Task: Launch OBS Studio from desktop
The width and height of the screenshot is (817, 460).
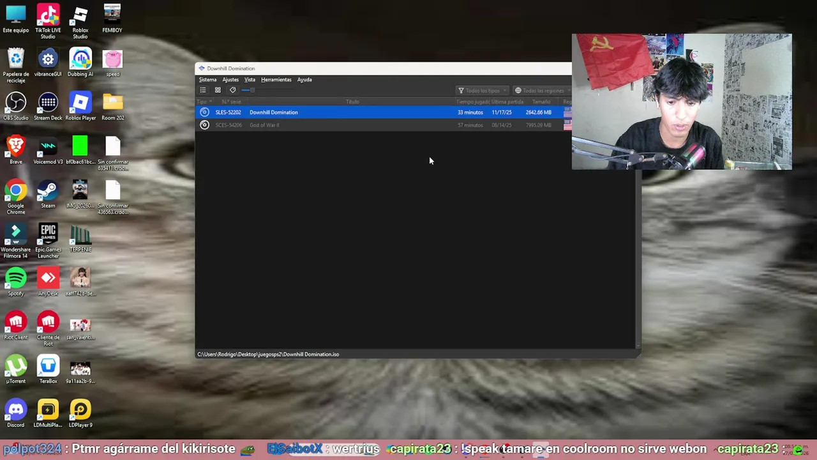Action: pos(16,107)
